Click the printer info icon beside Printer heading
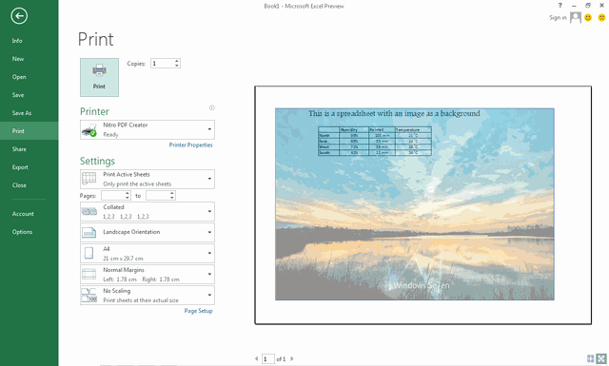The height and width of the screenshot is (366, 609). (x=211, y=107)
